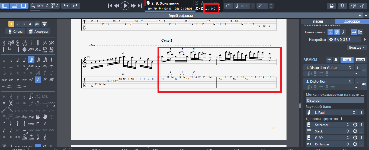The height and width of the screenshot is (150, 369).
Task: Expand the Больше options dropdown
Action: pyautogui.click(x=357, y=48)
